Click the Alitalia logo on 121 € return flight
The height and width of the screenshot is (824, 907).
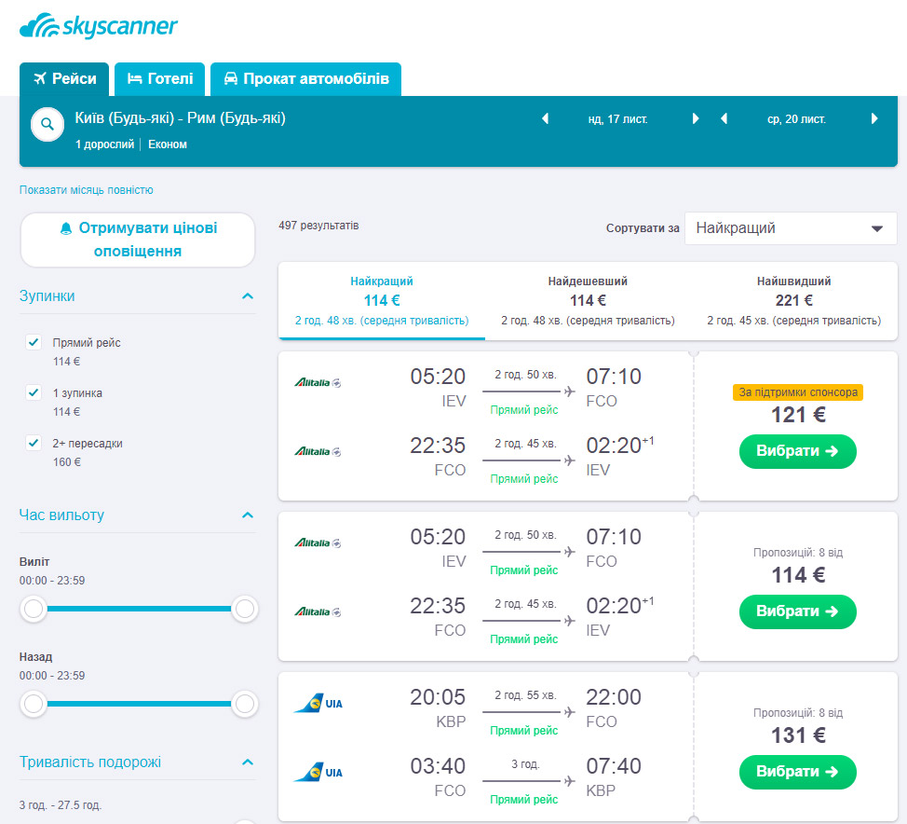pos(318,451)
